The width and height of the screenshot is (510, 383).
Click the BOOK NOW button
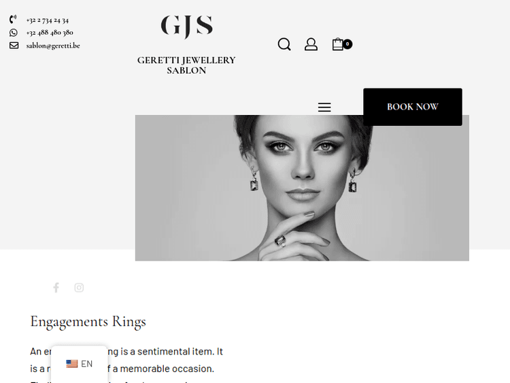413,107
